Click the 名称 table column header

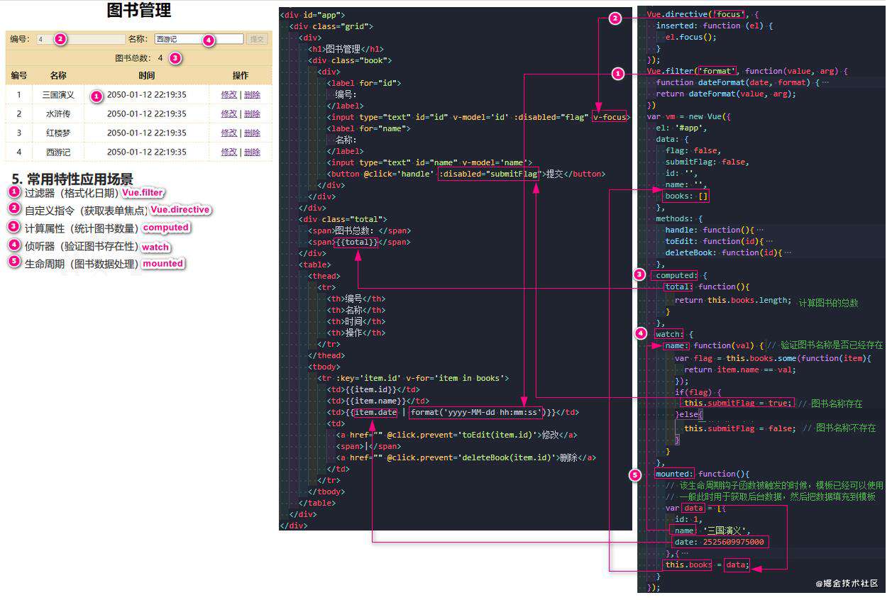pyautogui.click(x=58, y=75)
